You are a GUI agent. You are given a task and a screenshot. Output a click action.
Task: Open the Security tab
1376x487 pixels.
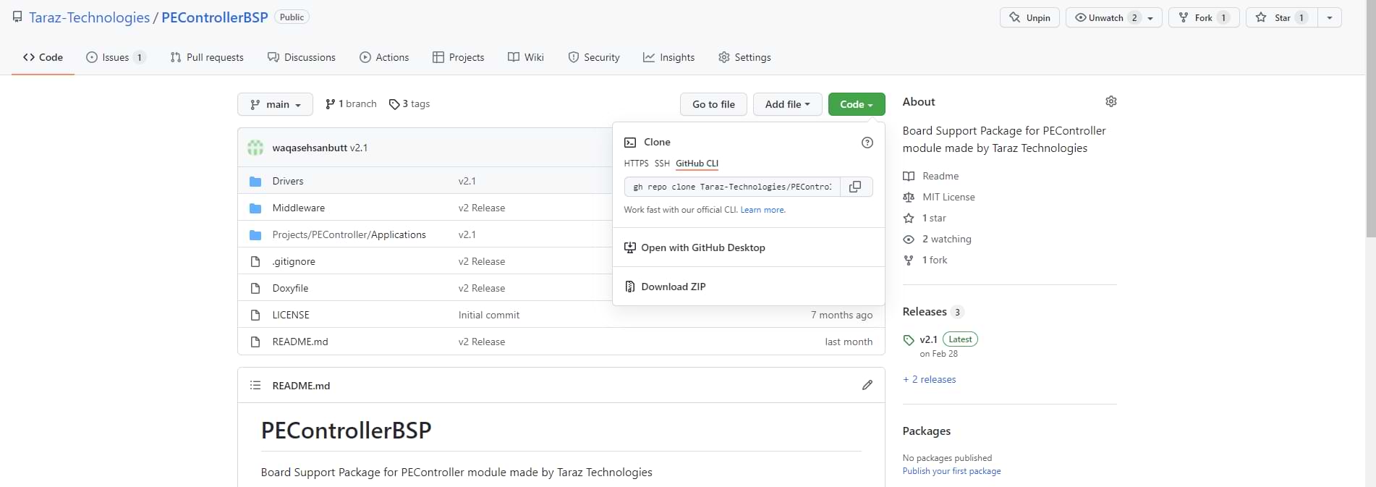pyautogui.click(x=594, y=57)
